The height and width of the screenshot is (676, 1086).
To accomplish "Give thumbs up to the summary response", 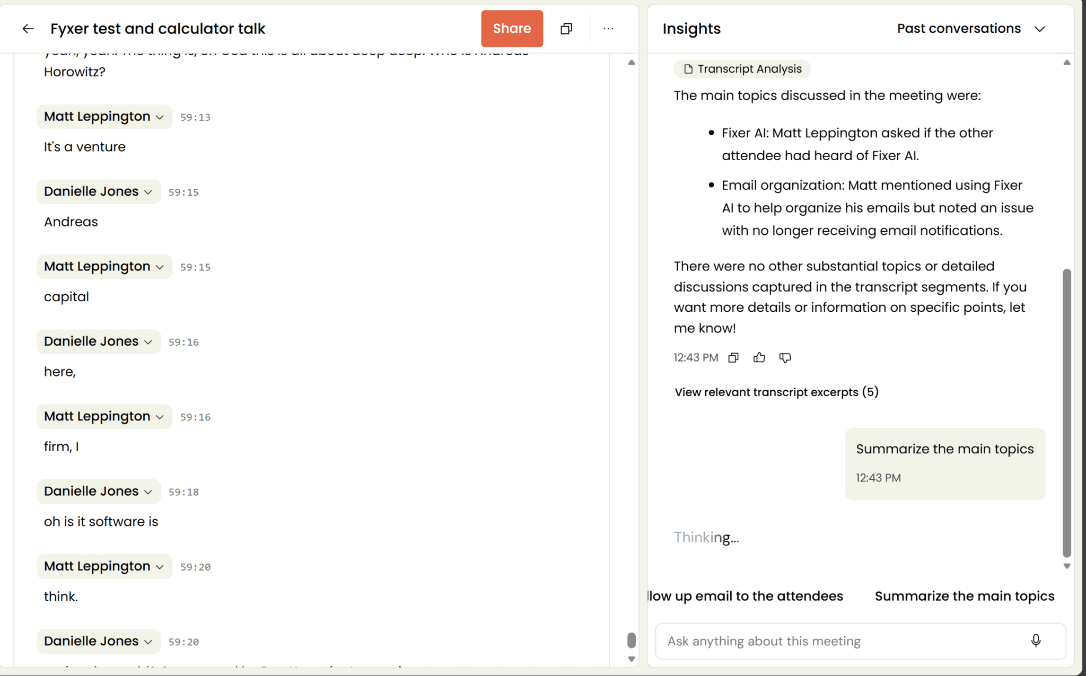I will 759,358.
